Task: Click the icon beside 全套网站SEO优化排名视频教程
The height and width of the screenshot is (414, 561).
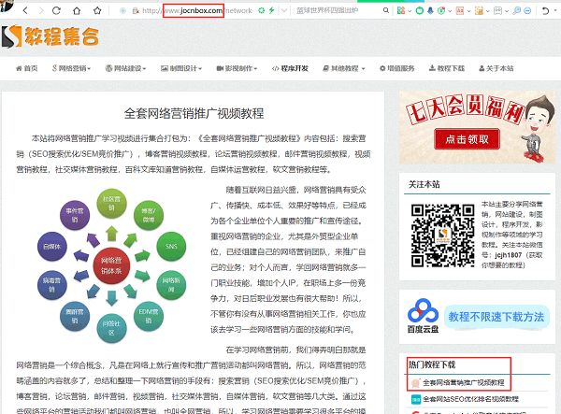Action: pyautogui.click(x=416, y=399)
